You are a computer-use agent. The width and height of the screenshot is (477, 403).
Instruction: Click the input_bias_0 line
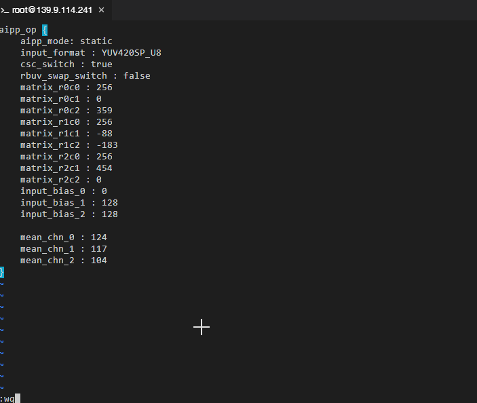coord(63,191)
